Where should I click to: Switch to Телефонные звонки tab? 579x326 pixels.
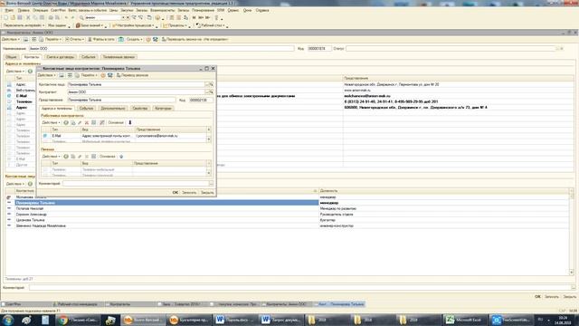pyautogui.click(x=119, y=57)
